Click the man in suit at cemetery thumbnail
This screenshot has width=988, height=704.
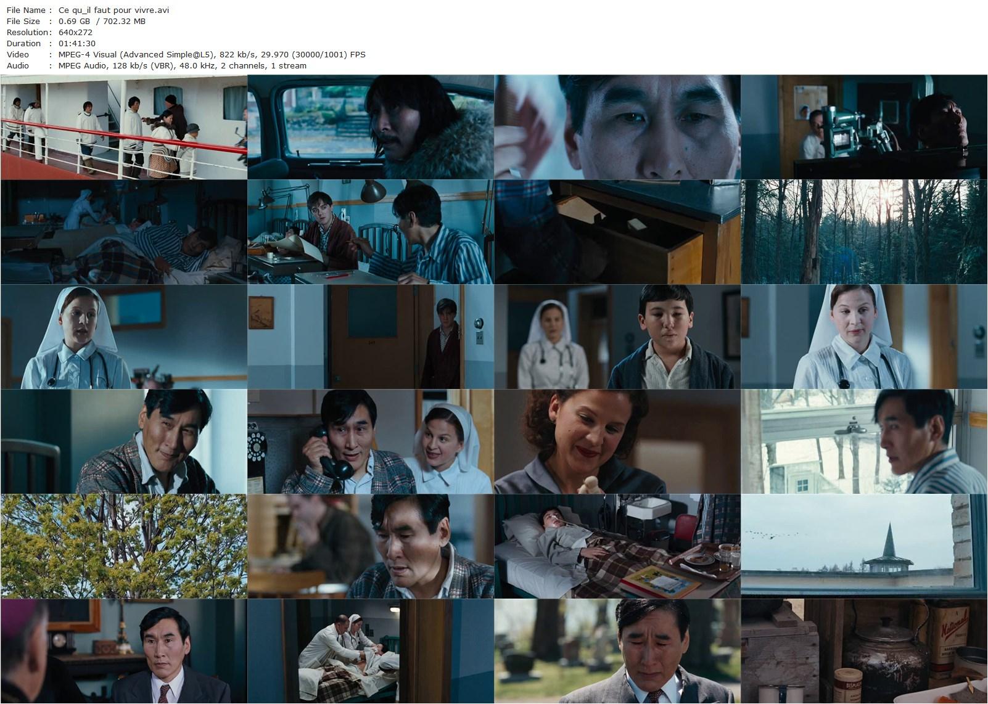tap(617, 651)
